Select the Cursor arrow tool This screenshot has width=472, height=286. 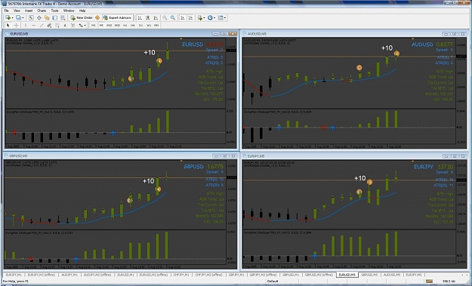coord(8,25)
